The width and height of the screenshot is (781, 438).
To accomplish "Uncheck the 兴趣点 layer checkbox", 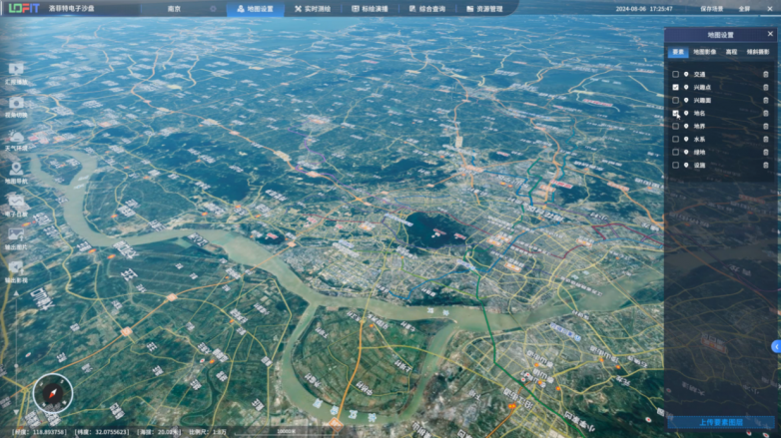I will point(675,87).
